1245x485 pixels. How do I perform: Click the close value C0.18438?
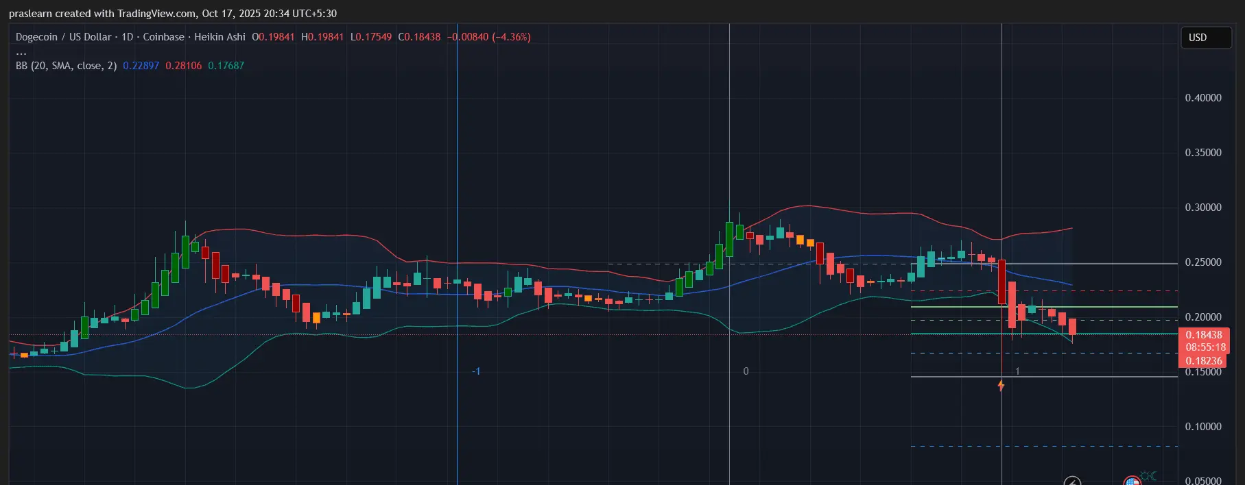[x=419, y=37]
